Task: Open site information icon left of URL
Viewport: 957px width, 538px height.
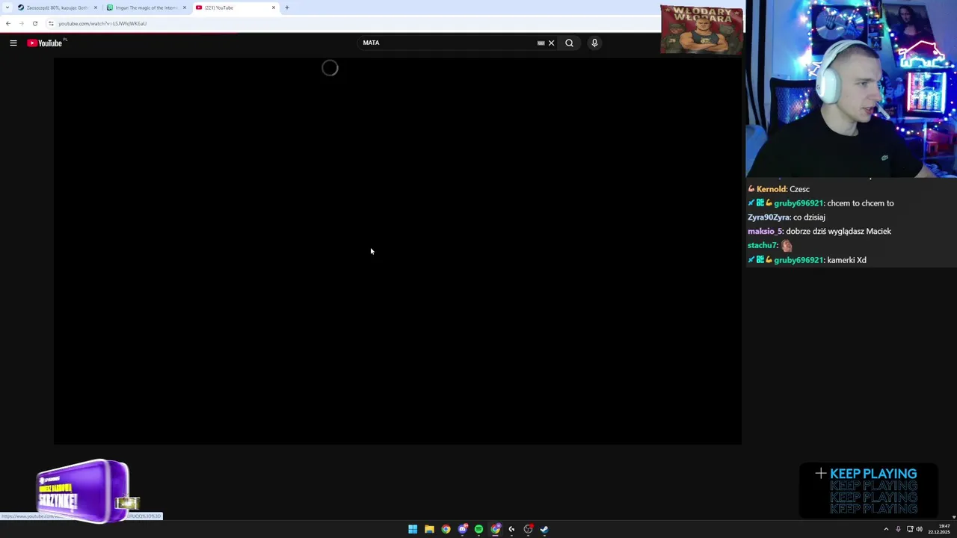Action: [x=51, y=23]
